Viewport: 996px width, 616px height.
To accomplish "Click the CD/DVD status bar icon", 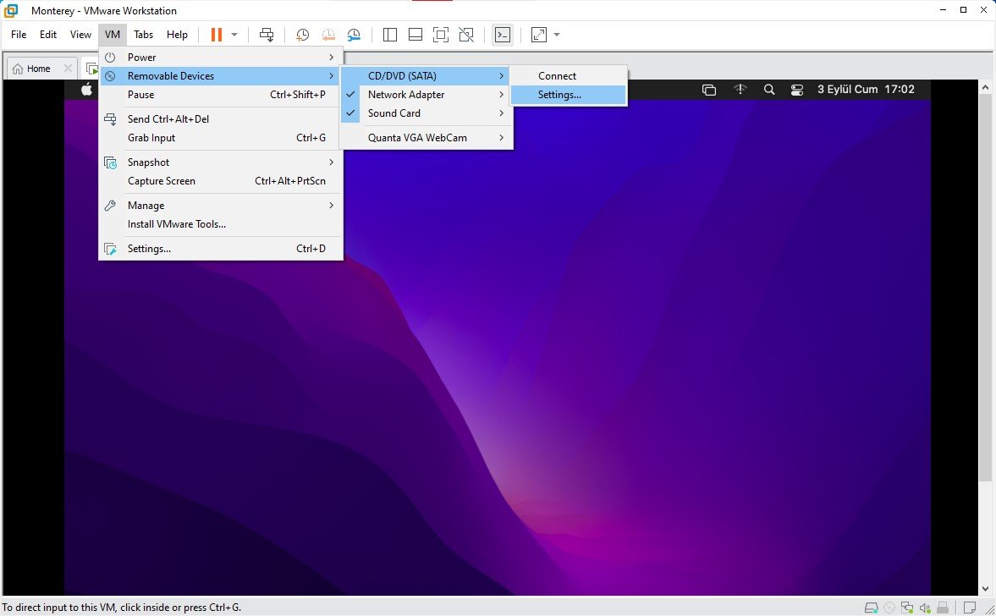I will [x=890, y=608].
